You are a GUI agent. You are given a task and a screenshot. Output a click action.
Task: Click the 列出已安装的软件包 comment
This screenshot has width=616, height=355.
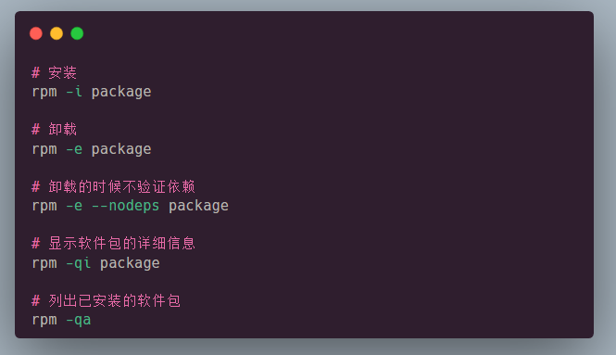(x=107, y=300)
